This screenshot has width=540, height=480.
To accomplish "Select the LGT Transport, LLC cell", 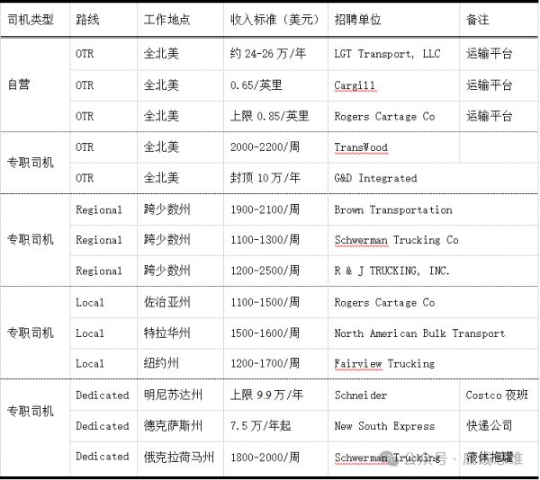I will tap(387, 54).
